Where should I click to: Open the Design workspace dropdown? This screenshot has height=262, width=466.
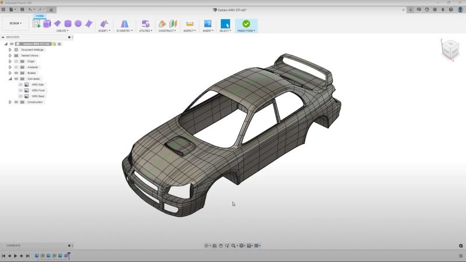[x=16, y=23]
